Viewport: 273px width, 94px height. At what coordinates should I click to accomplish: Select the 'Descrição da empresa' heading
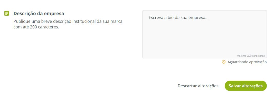tap(39, 13)
